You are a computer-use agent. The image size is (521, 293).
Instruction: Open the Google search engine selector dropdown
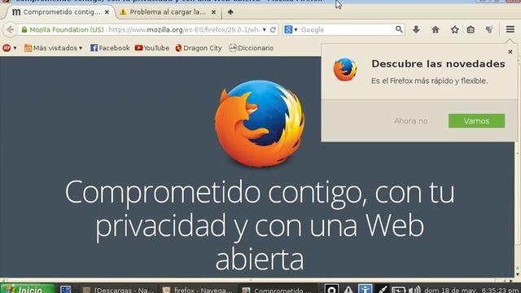tap(291, 29)
